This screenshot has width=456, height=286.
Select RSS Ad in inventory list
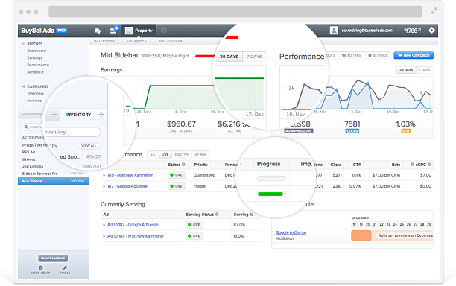tap(28, 152)
